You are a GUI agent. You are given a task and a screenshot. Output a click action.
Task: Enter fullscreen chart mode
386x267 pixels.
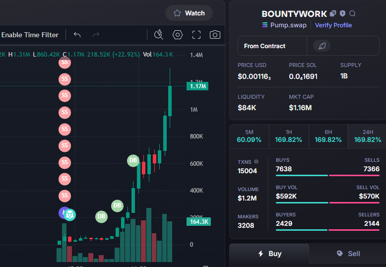coord(196,35)
